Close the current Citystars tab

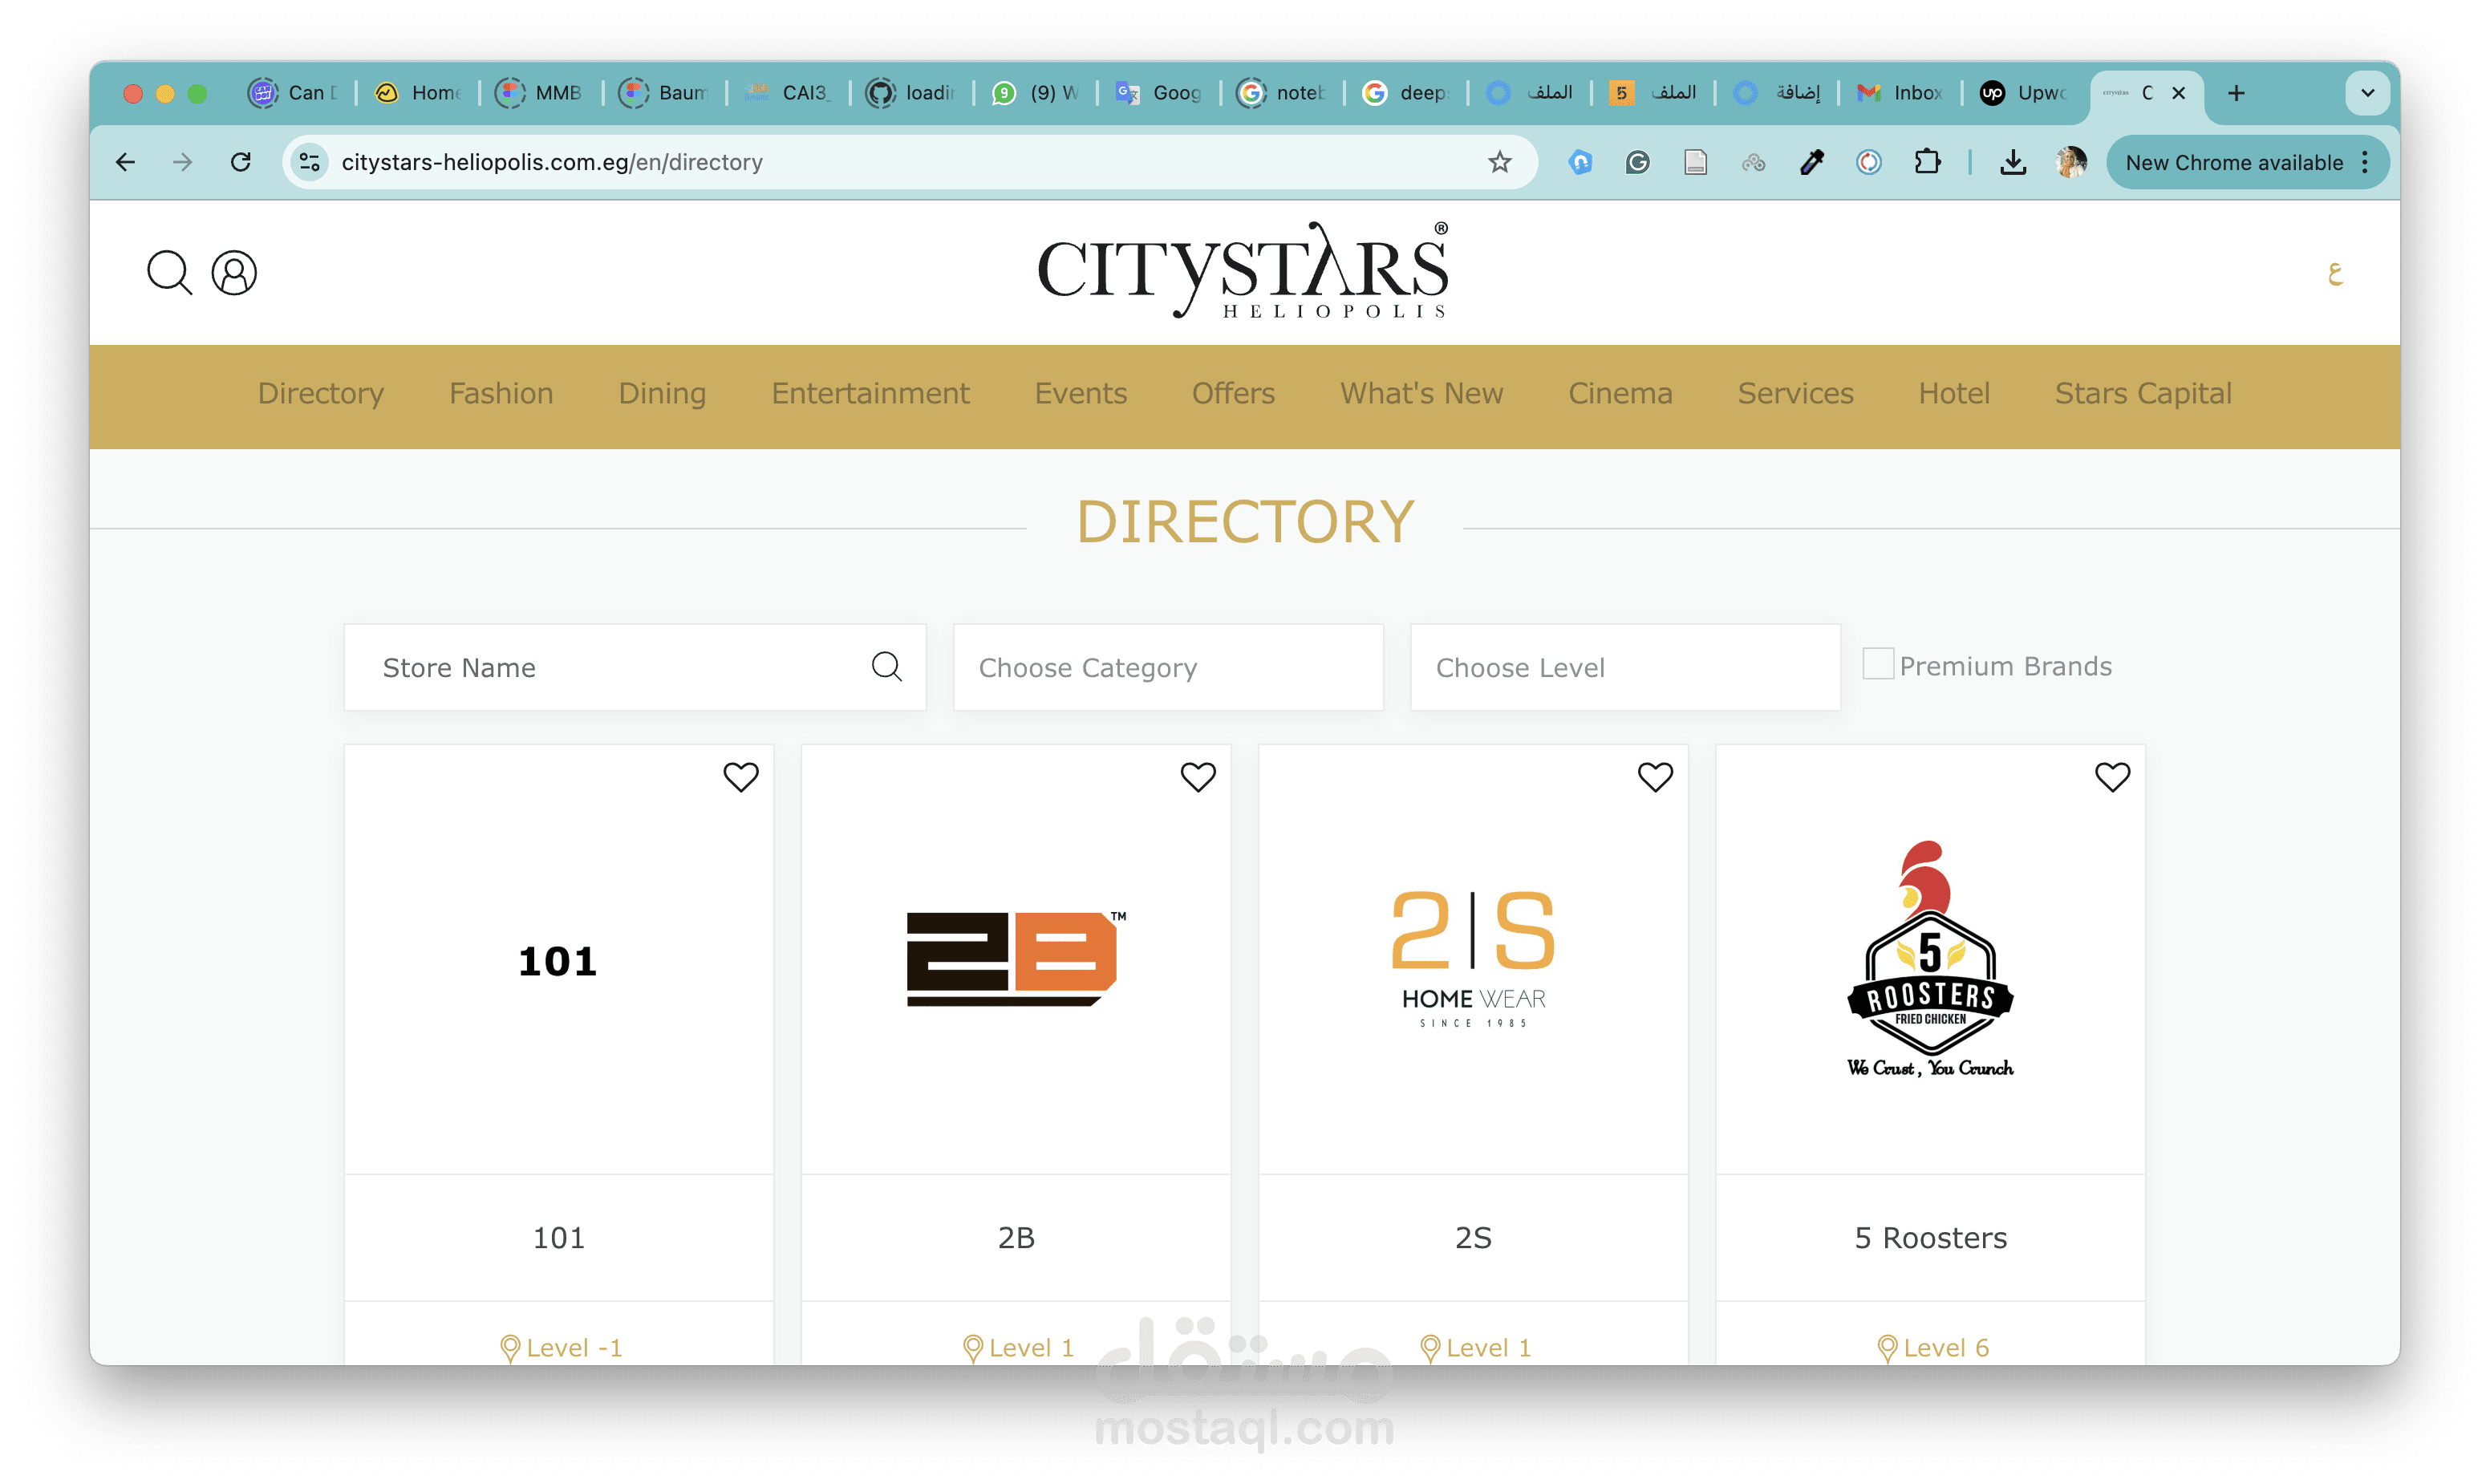tap(2178, 93)
